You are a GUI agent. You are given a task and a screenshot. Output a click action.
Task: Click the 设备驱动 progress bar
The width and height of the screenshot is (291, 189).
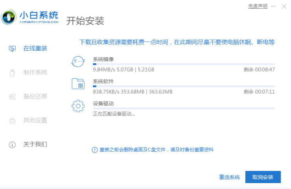183,108
